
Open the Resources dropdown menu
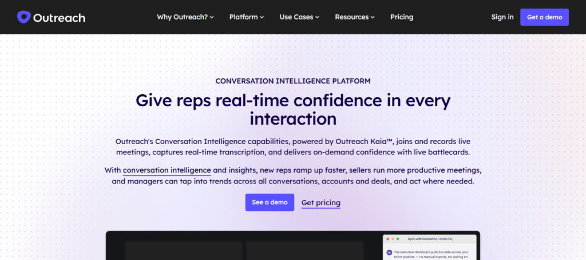(355, 17)
